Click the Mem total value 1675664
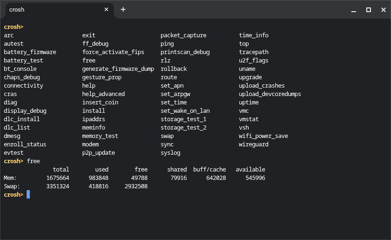Image resolution: width=391 pixels, height=240 pixels. 58,178
